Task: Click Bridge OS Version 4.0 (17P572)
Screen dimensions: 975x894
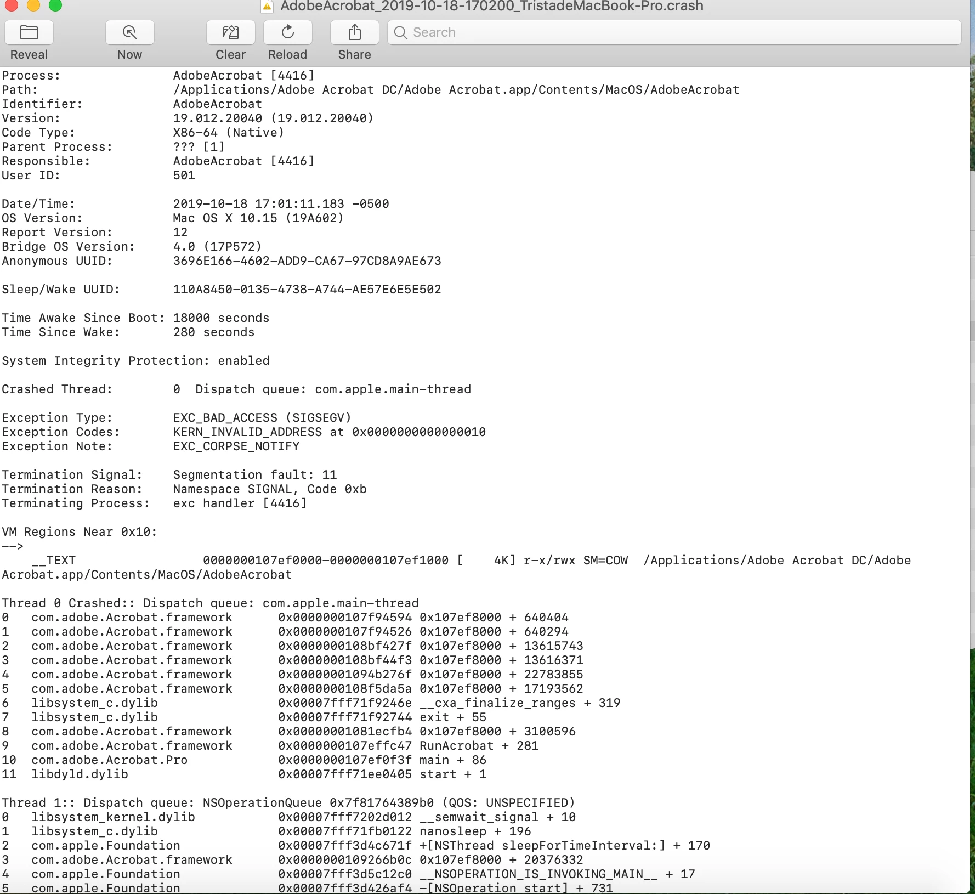Action: (x=218, y=247)
